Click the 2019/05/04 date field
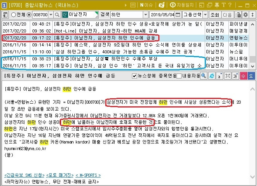This screenshot has width=257, height=186. pos(162,15)
